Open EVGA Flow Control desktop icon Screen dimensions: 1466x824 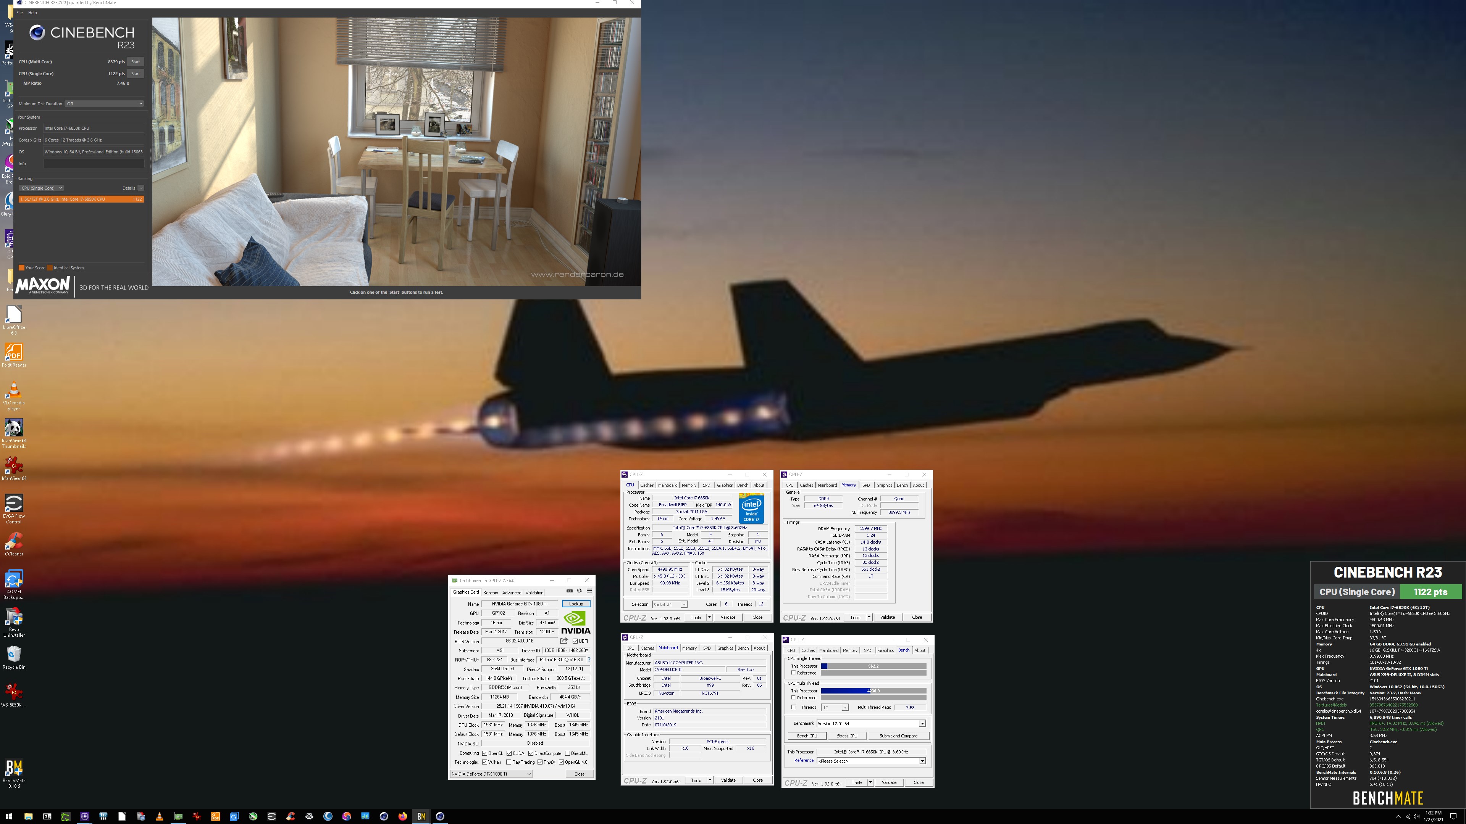click(14, 509)
